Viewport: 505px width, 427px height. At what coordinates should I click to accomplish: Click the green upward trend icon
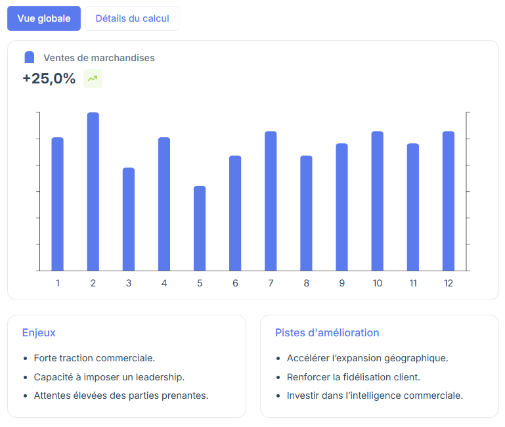[93, 78]
